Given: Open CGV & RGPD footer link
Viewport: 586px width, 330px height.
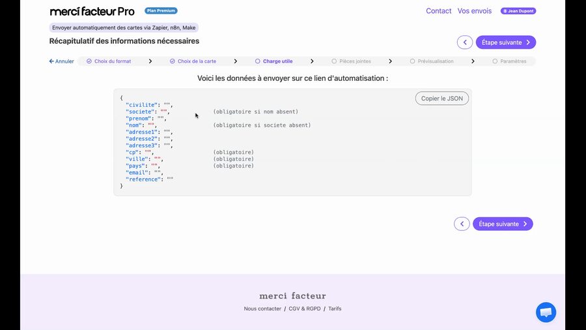Looking at the screenshot, I should pyautogui.click(x=305, y=308).
